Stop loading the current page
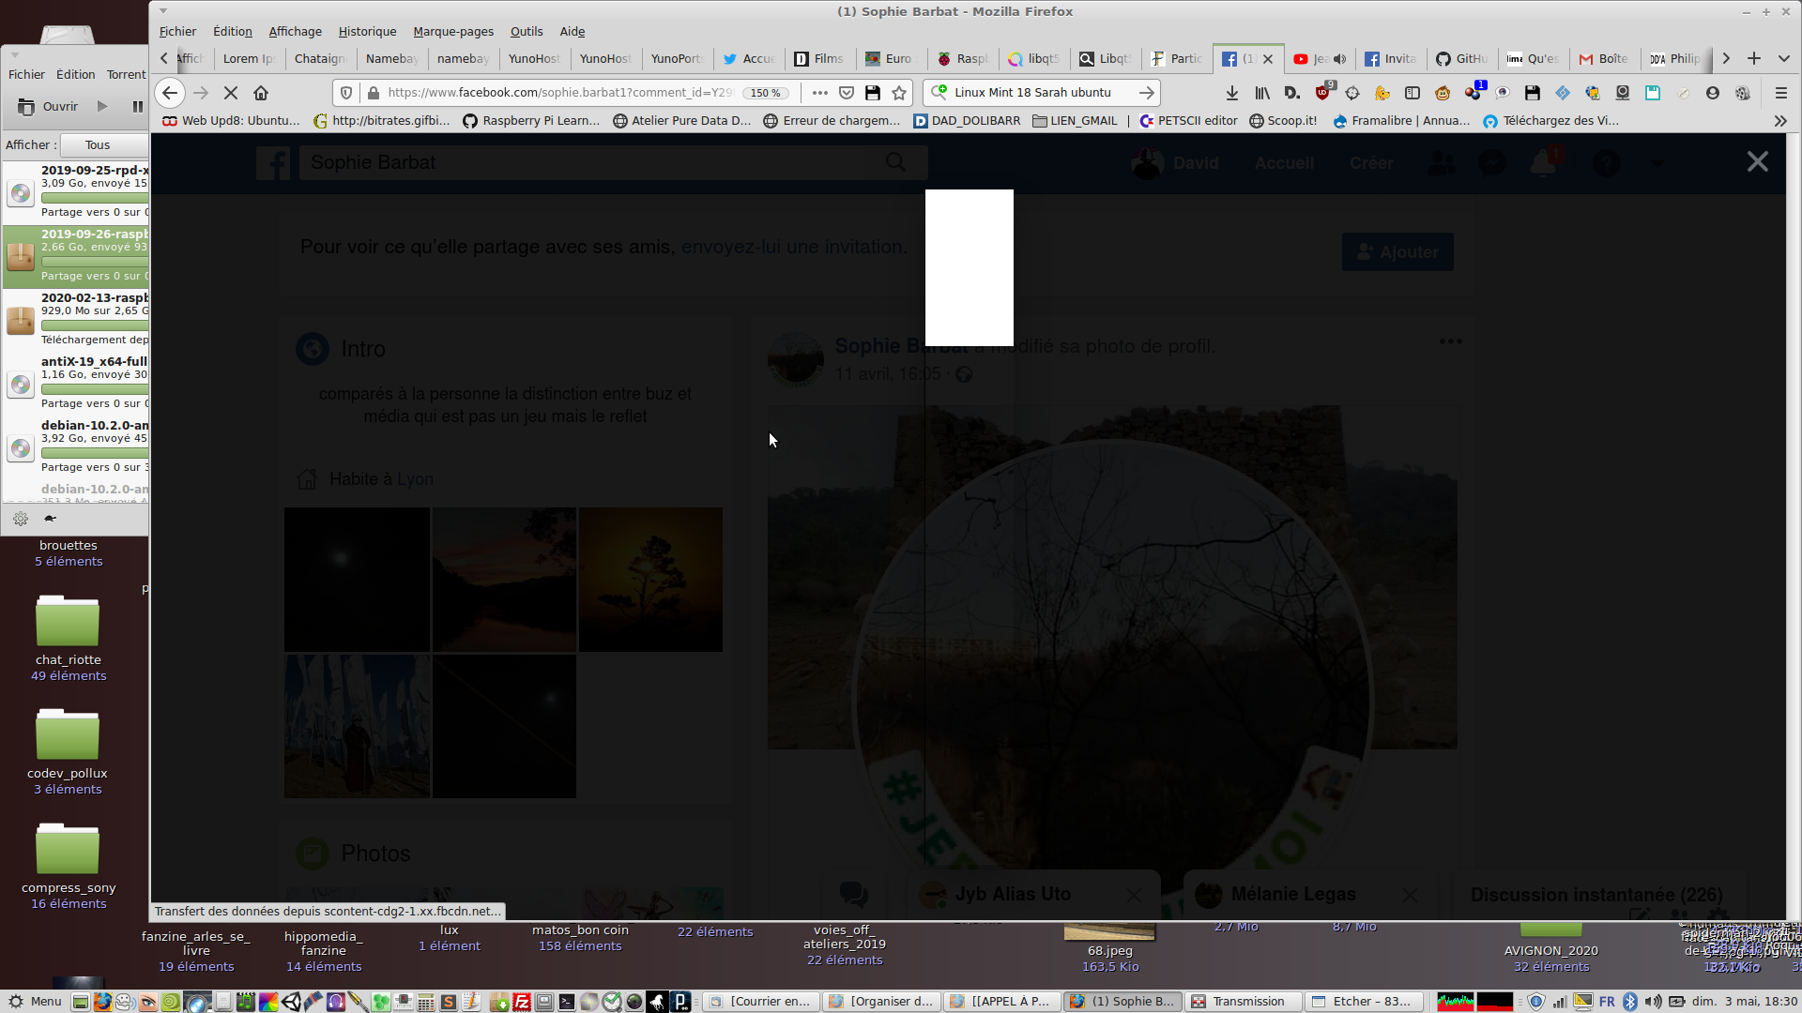 231,93
